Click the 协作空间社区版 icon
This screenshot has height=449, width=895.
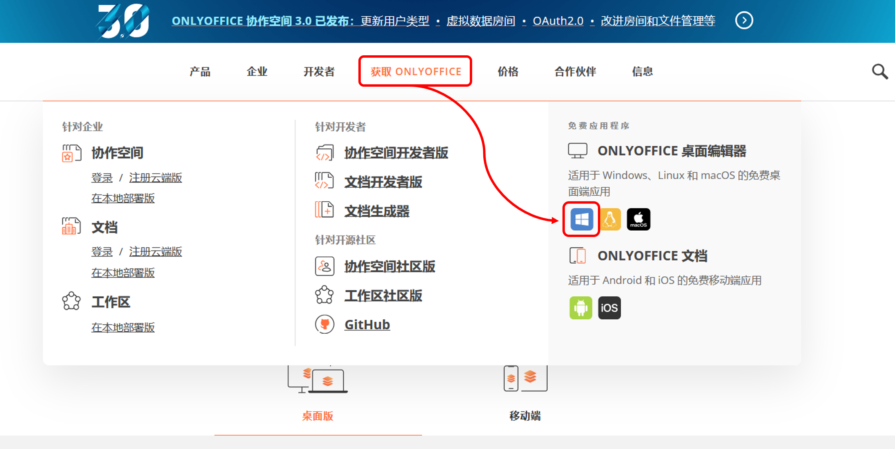point(325,266)
